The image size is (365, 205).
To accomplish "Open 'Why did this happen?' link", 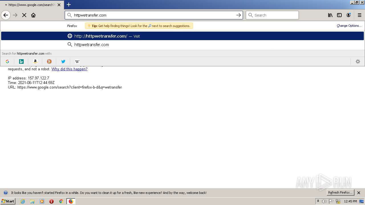I will click(70, 69).
